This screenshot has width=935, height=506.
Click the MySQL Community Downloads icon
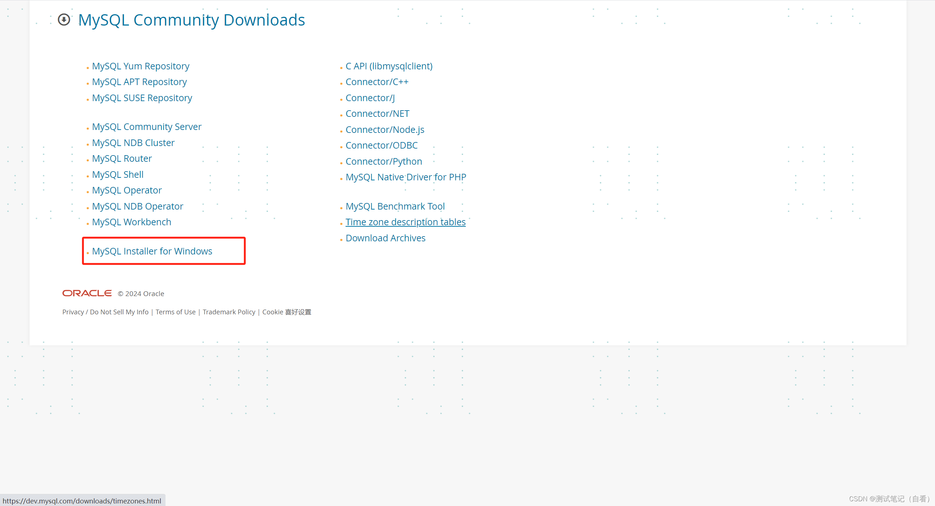pyautogui.click(x=64, y=19)
